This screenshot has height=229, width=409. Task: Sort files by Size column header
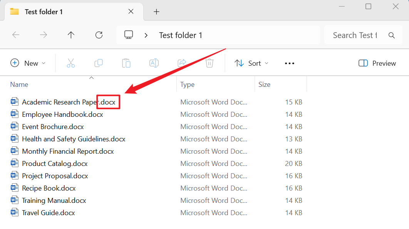pos(265,85)
